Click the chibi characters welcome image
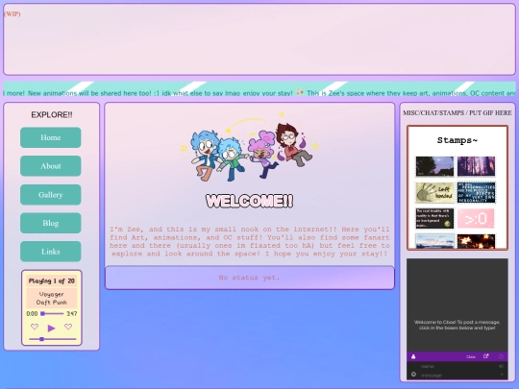This screenshot has width=519, height=389. coord(250,148)
